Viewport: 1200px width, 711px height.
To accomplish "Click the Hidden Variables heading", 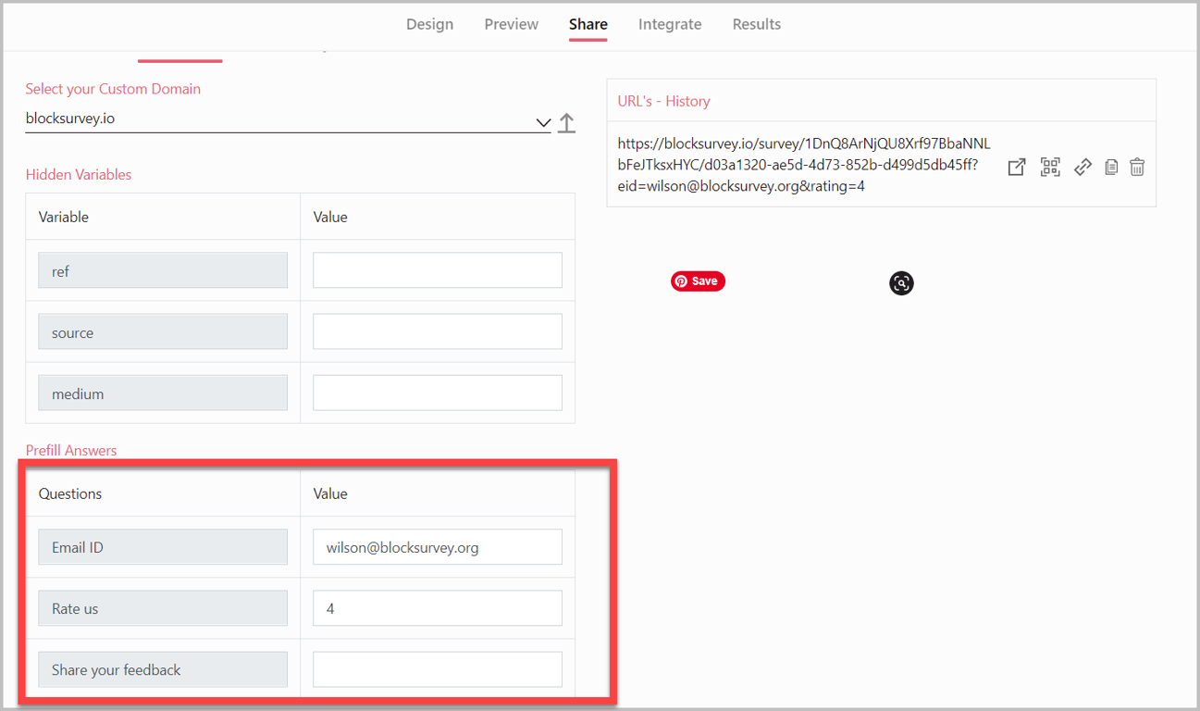I will click(x=79, y=174).
